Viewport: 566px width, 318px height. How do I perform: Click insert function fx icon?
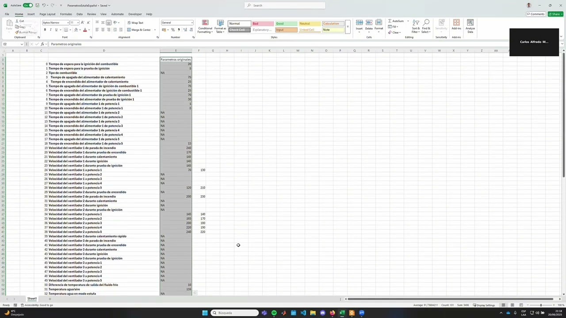pyautogui.click(x=42, y=44)
